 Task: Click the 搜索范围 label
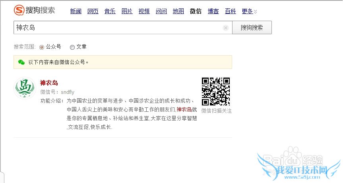point(24,47)
